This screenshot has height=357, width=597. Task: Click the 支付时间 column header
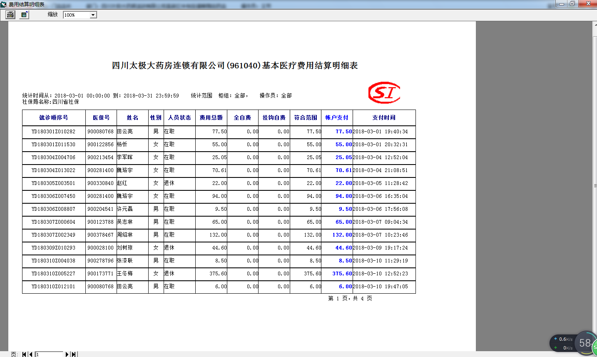click(384, 118)
